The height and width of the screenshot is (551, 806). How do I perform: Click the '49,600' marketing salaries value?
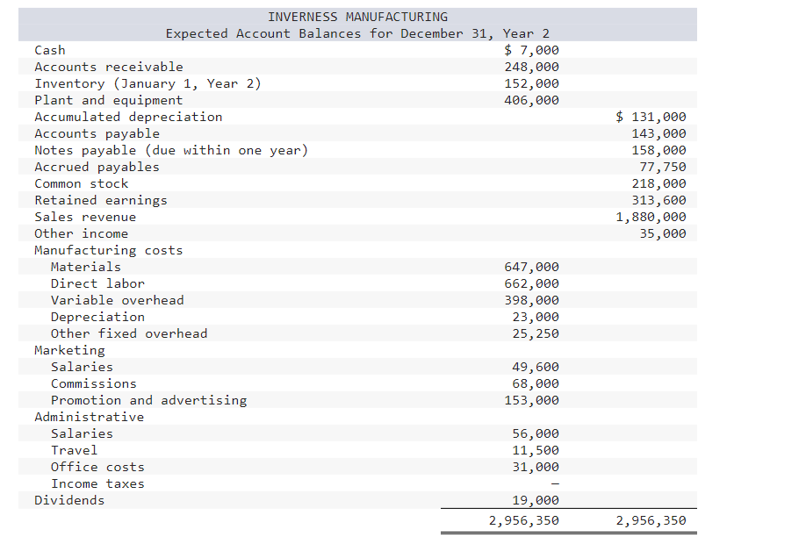click(x=536, y=367)
